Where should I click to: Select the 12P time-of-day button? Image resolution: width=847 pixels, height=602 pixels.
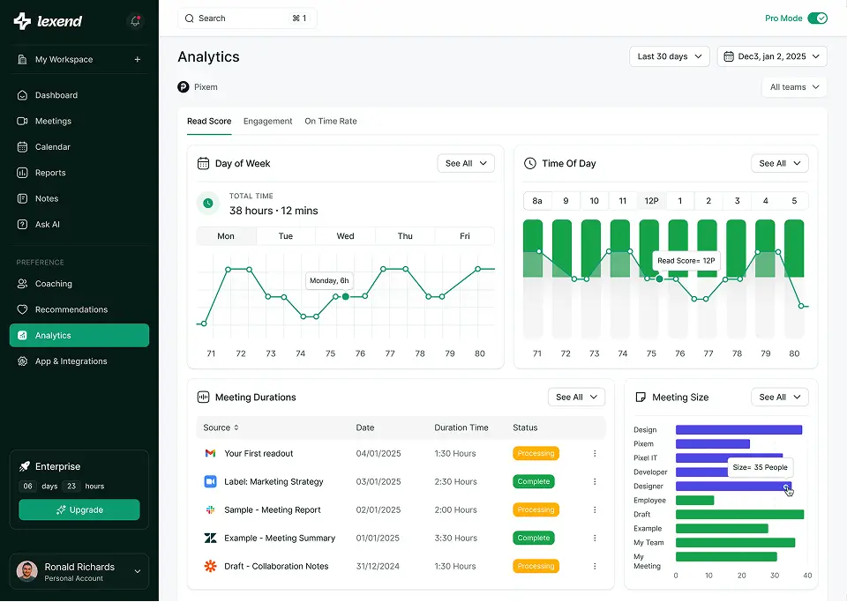[x=651, y=201]
